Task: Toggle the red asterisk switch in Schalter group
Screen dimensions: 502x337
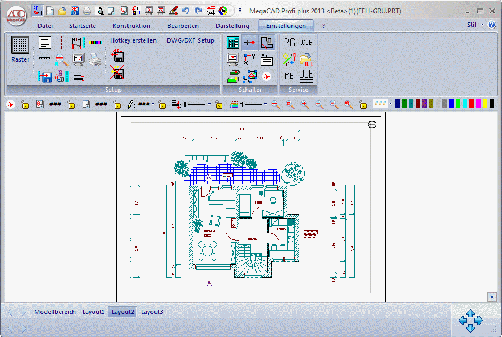Action: (266, 76)
